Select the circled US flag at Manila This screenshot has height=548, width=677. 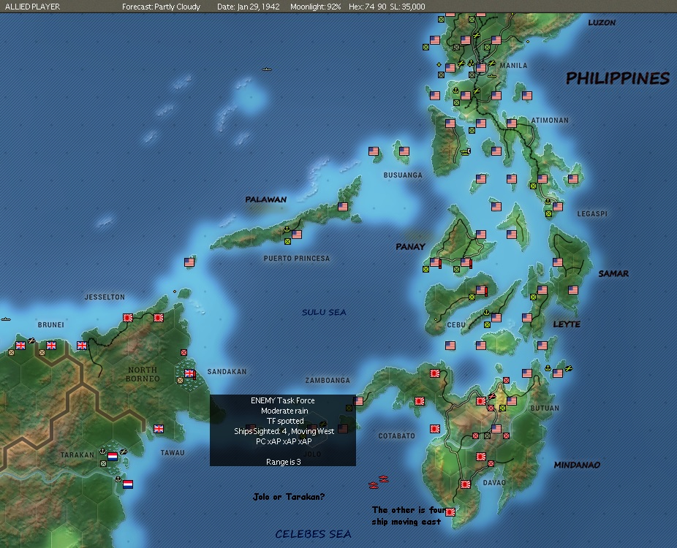[x=481, y=68]
